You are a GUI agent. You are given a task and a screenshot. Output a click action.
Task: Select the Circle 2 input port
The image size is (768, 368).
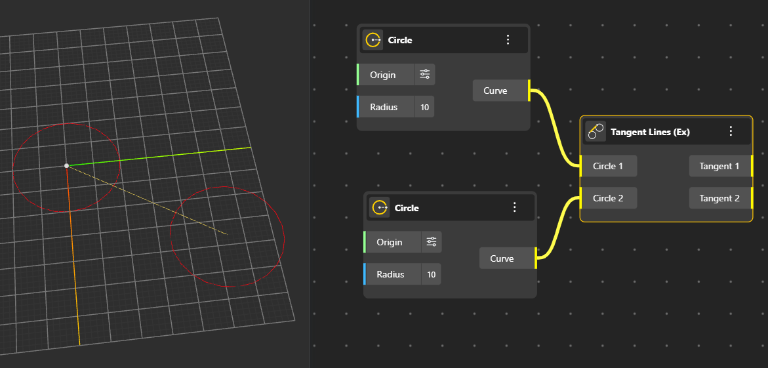point(609,198)
